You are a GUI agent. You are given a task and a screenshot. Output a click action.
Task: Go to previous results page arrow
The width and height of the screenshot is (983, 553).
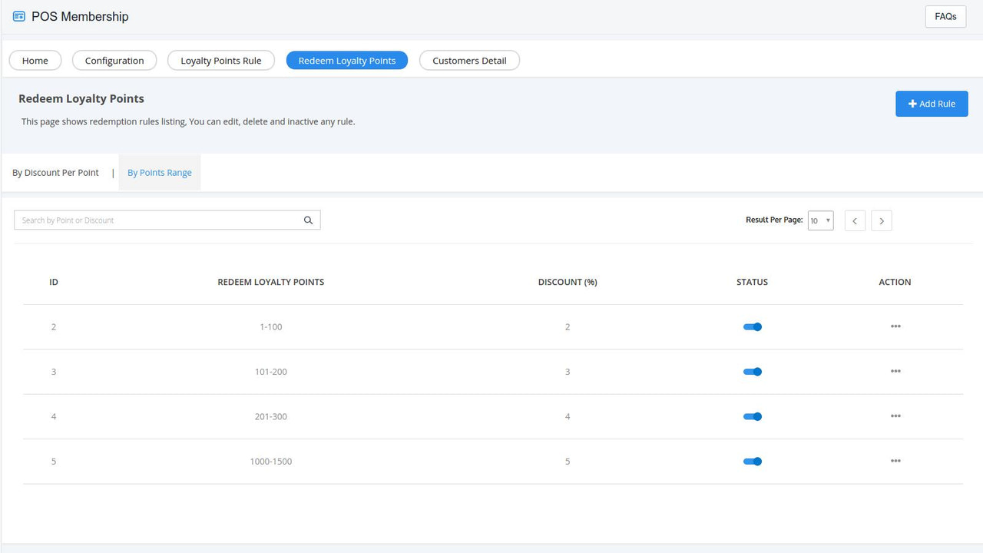click(855, 221)
